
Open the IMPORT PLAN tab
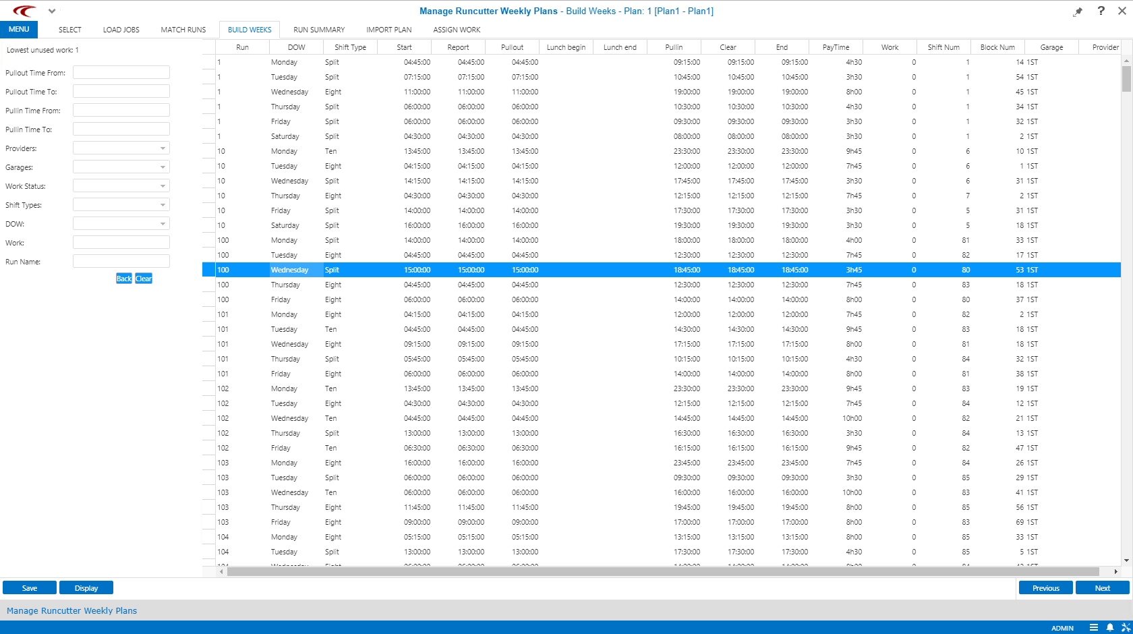(x=389, y=30)
